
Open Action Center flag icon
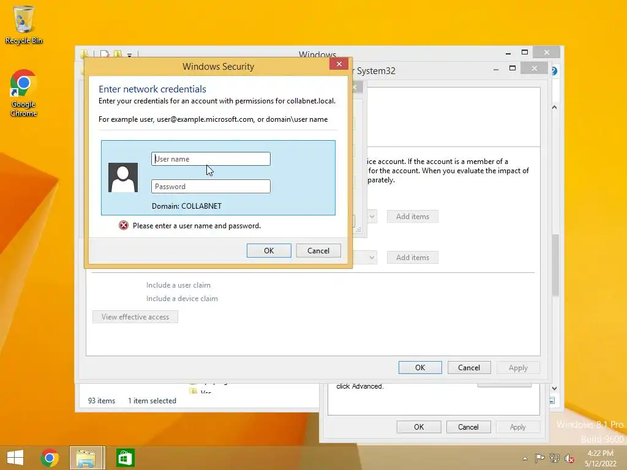pyautogui.click(x=539, y=458)
